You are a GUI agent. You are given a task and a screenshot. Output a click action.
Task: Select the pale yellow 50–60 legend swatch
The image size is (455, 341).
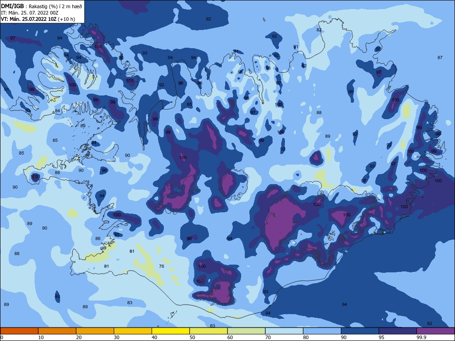click(209, 331)
